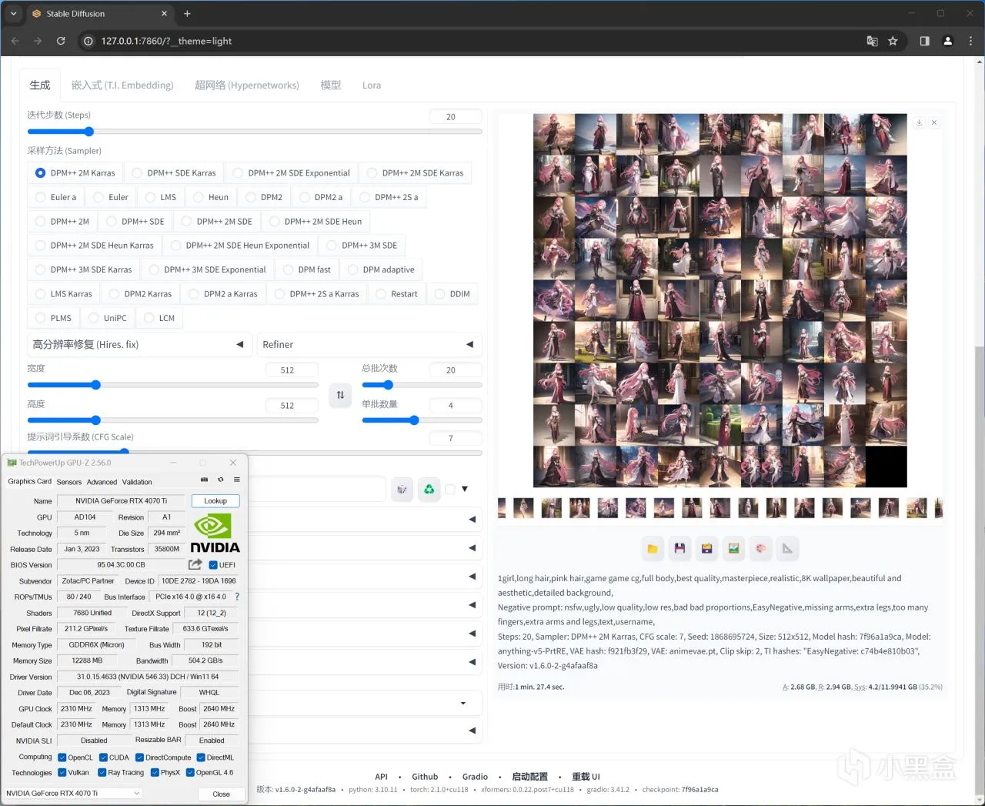Screen dimensions: 985x806
Task: Click the triangle ruler send-to-extras icon
Action: (x=787, y=549)
